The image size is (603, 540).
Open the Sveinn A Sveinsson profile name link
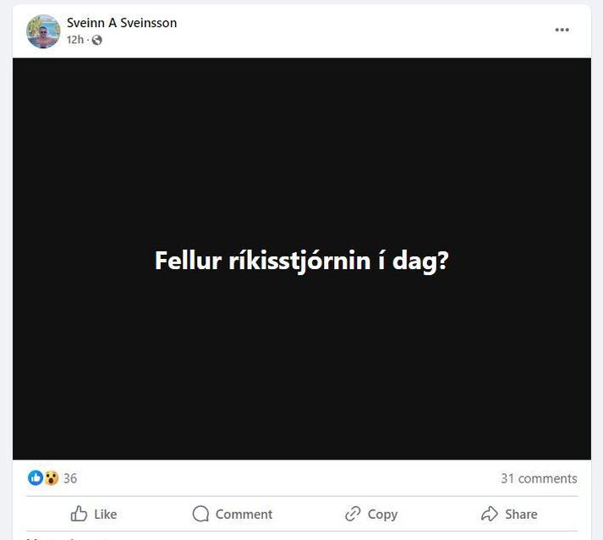click(x=122, y=23)
